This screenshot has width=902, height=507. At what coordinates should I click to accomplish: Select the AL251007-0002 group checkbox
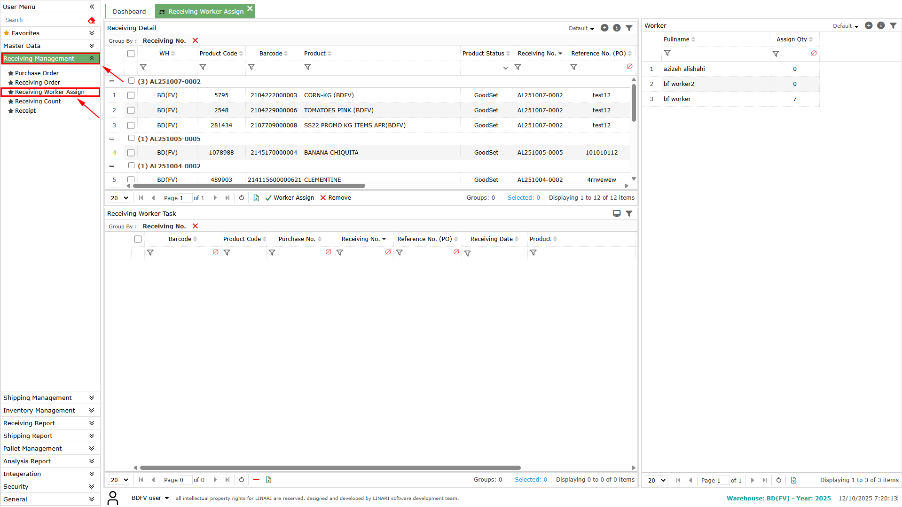click(x=132, y=81)
